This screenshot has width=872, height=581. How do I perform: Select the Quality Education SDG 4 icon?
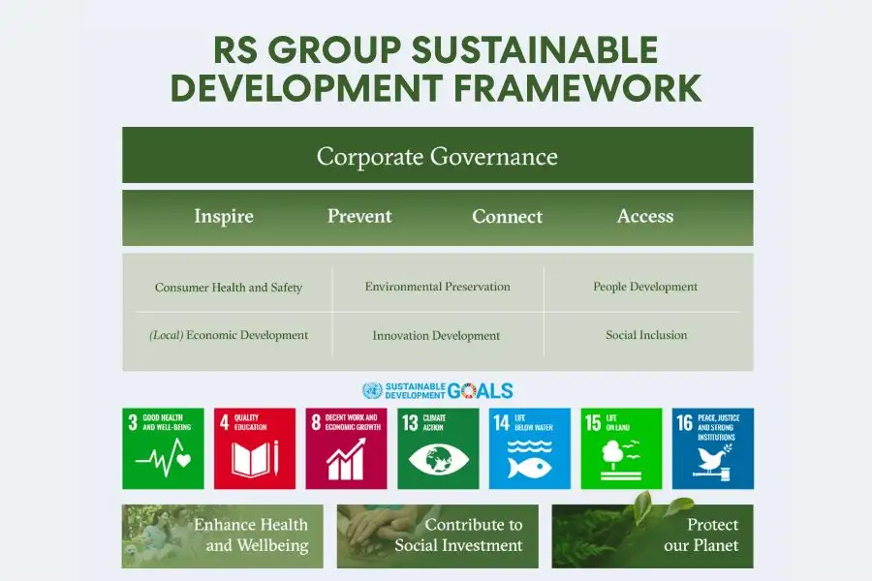(255, 448)
